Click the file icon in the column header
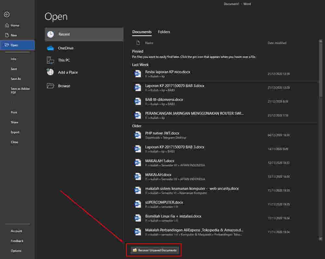This screenshot has width=325, height=259. point(138,43)
